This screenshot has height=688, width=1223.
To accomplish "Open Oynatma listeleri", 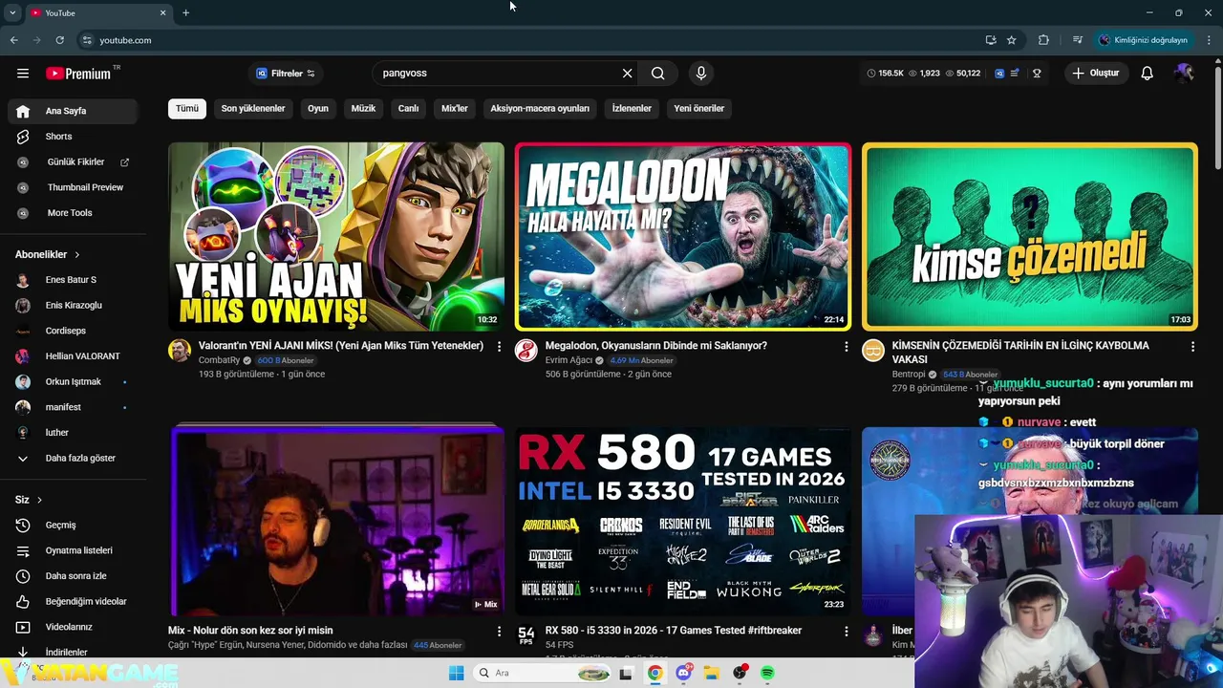I will pyautogui.click(x=75, y=550).
